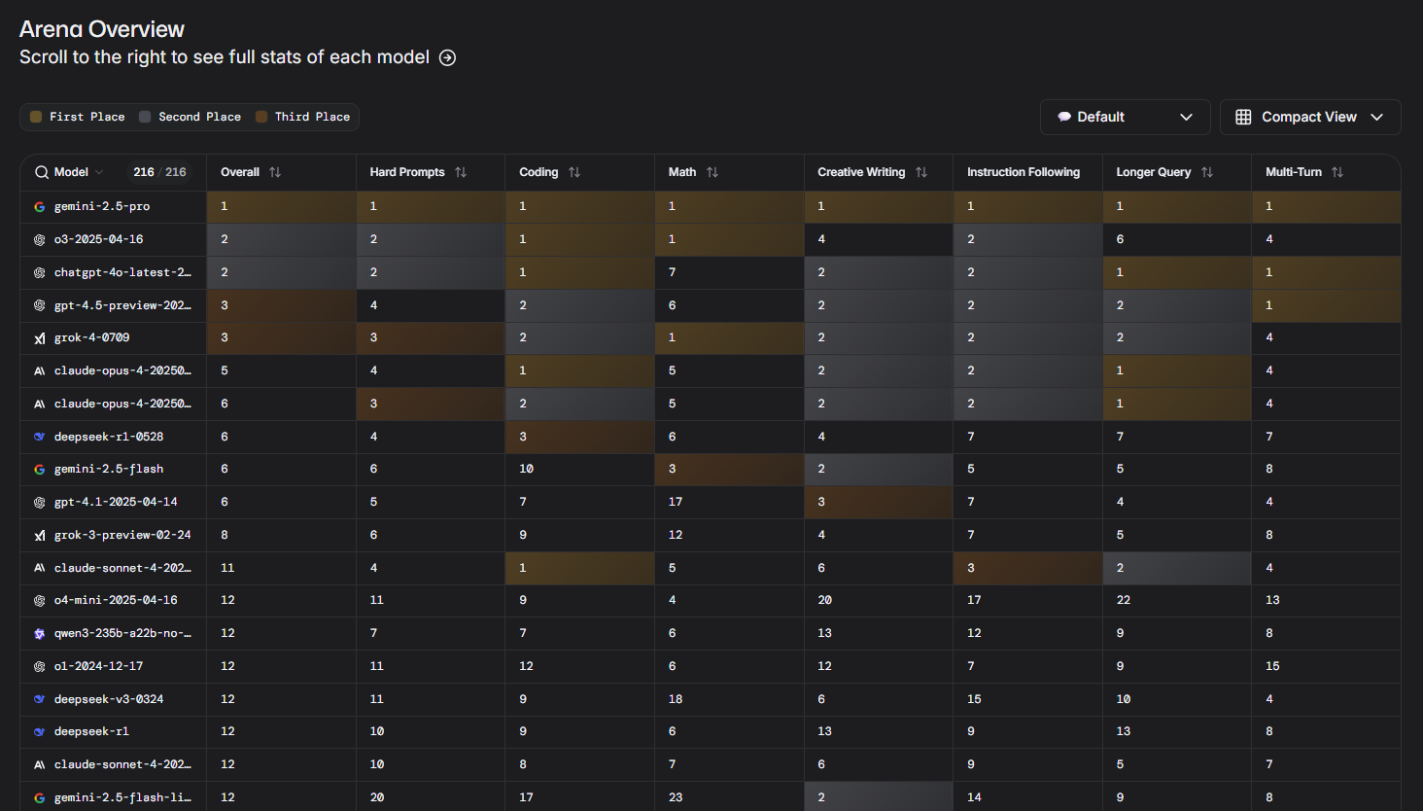The image size is (1423, 811).
Task: Open the gemini-2.5-flash model entry
Action: [x=109, y=469]
